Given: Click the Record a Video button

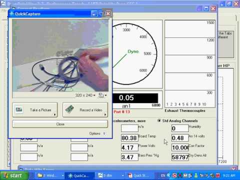Looking at the screenshot, I should (85, 110).
